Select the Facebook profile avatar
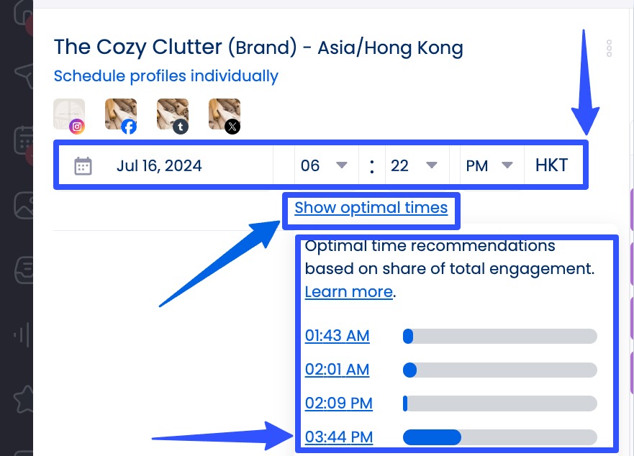This screenshot has width=634, height=456. click(121, 115)
